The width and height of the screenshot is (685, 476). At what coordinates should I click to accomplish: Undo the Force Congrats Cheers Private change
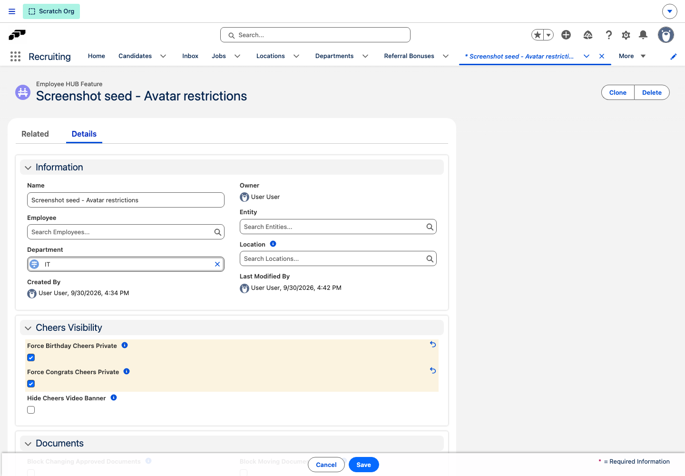click(433, 370)
